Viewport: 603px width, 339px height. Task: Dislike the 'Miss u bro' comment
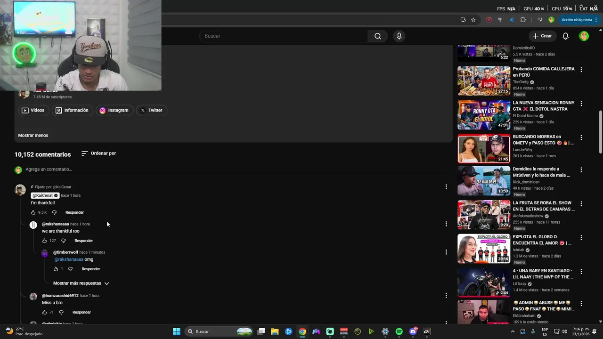click(61, 312)
